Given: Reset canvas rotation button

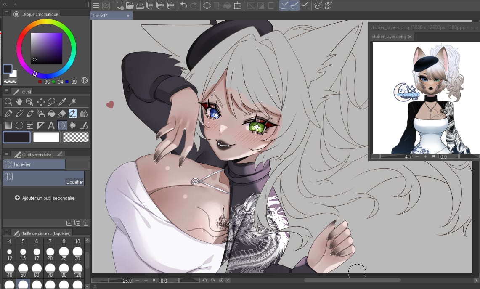Looking at the screenshot, I should [221, 281].
